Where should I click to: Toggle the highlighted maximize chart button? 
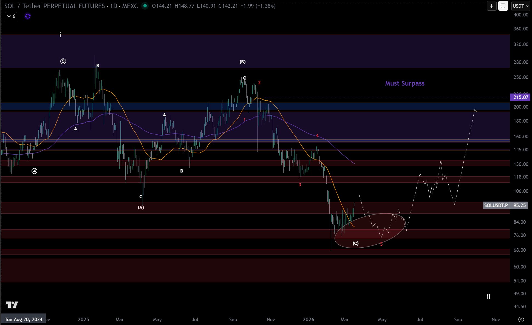(x=503, y=6)
